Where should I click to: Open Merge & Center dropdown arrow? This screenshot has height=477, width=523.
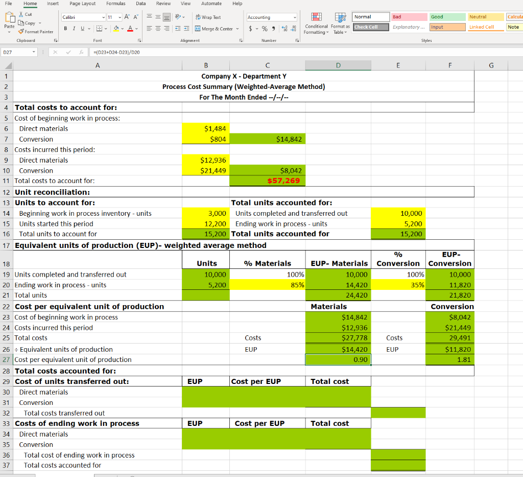click(237, 29)
